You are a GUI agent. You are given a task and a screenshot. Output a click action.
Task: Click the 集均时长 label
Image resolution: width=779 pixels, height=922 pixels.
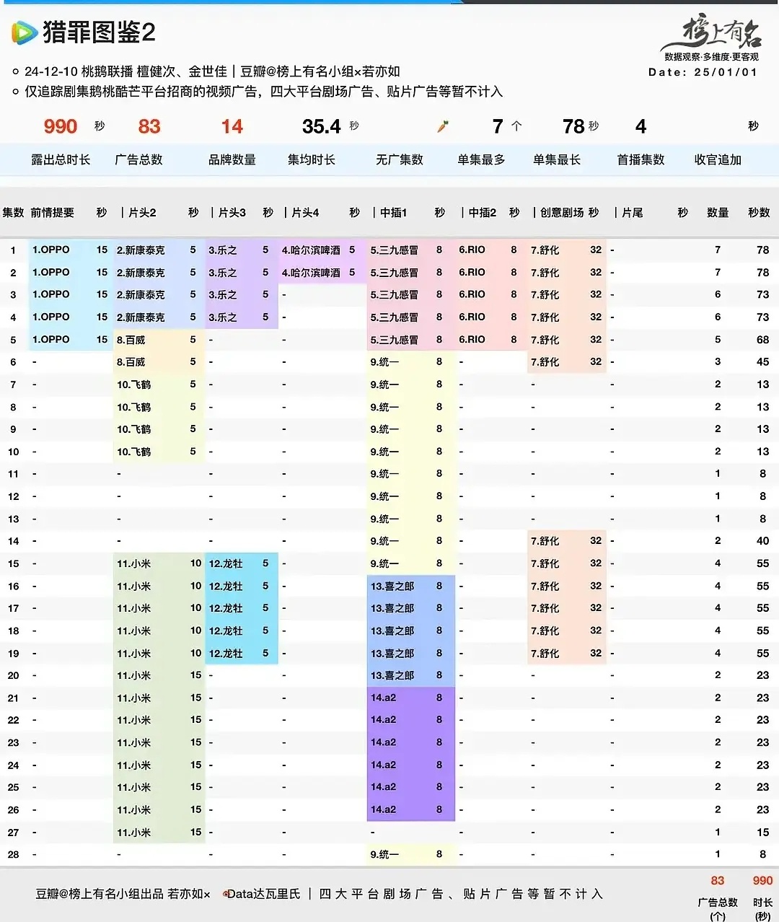pyautogui.click(x=312, y=159)
